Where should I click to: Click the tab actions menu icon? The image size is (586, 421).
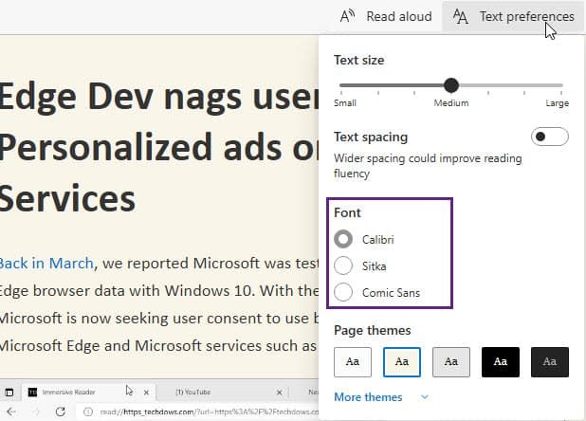pos(9,392)
